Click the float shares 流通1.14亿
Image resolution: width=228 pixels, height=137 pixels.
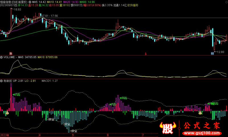(120, 5)
